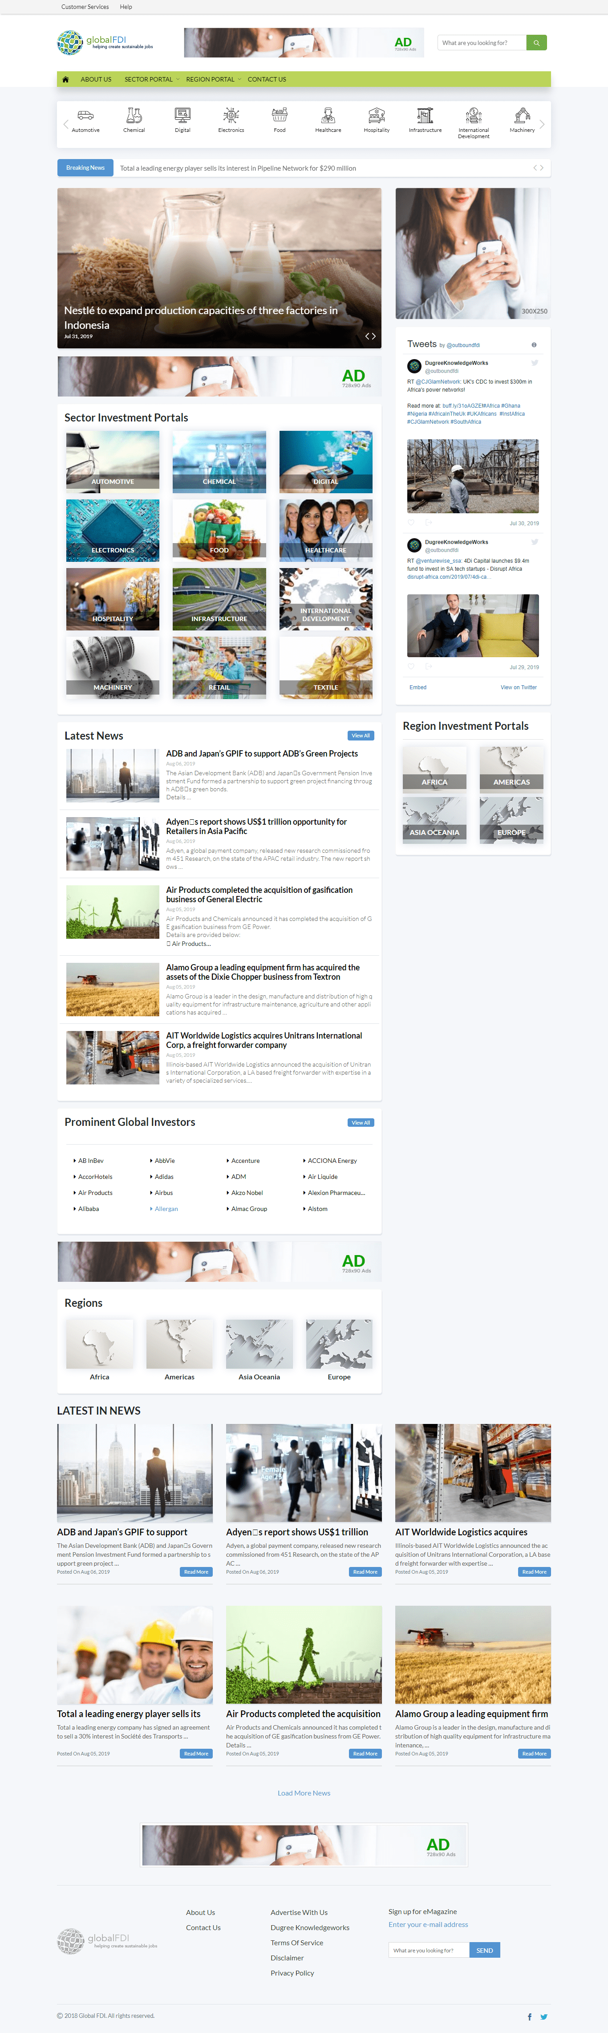Screen dimensions: 608x2033
Task: Open the Europe region portal tile
Action: click(x=512, y=819)
